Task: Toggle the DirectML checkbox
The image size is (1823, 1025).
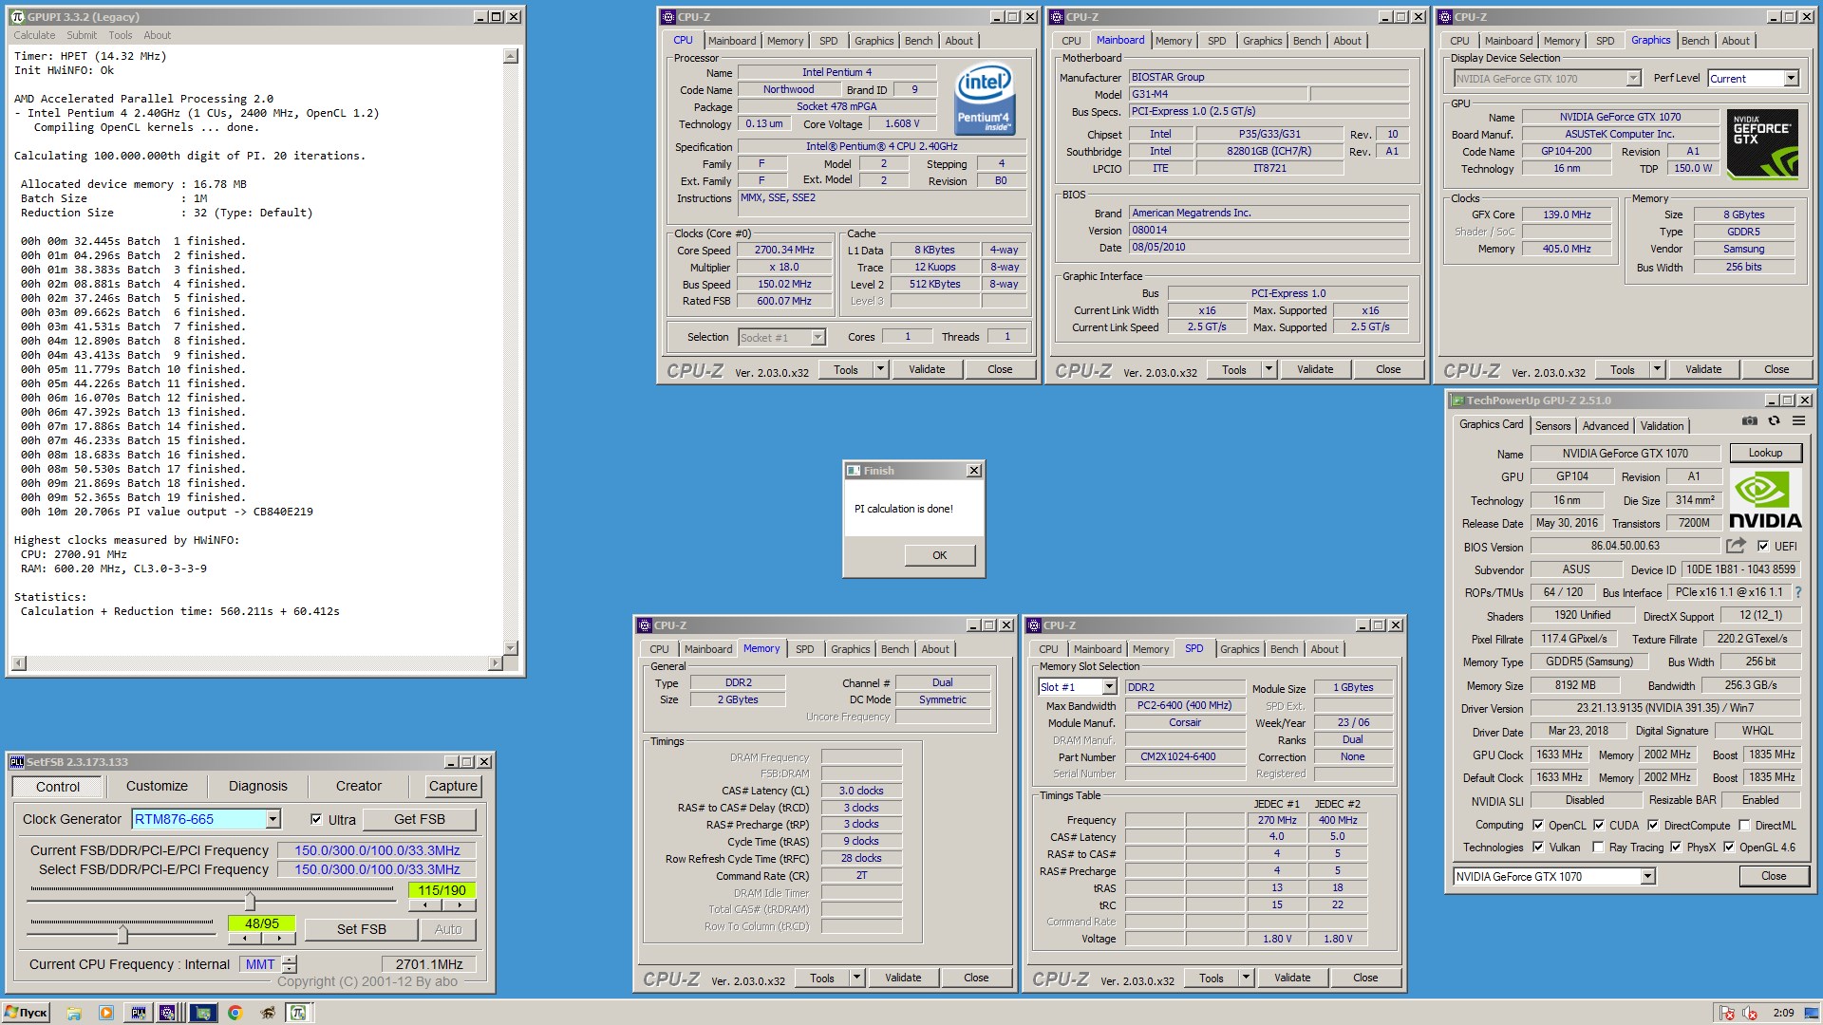Action: (x=1744, y=826)
